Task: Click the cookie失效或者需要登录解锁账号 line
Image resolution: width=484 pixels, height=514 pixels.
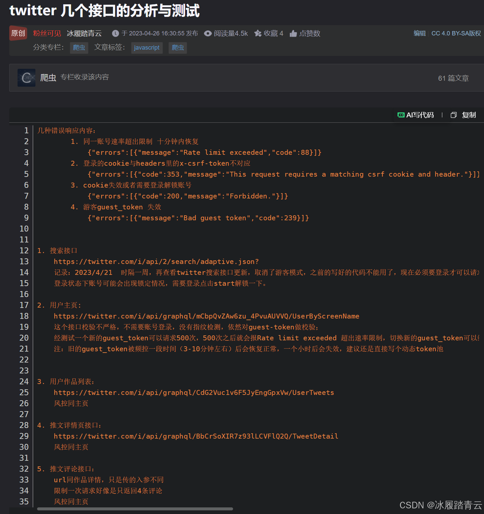Action: point(131,185)
